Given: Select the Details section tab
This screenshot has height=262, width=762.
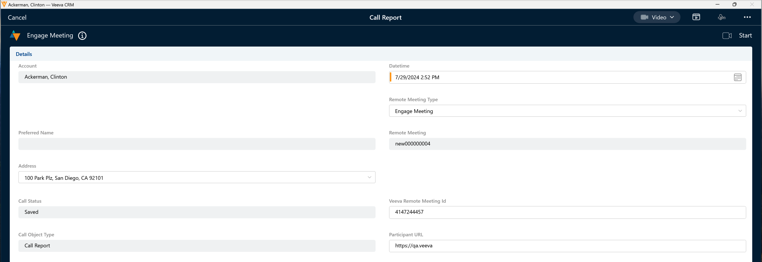Looking at the screenshot, I should pyautogui.click(x=24, y=54).
